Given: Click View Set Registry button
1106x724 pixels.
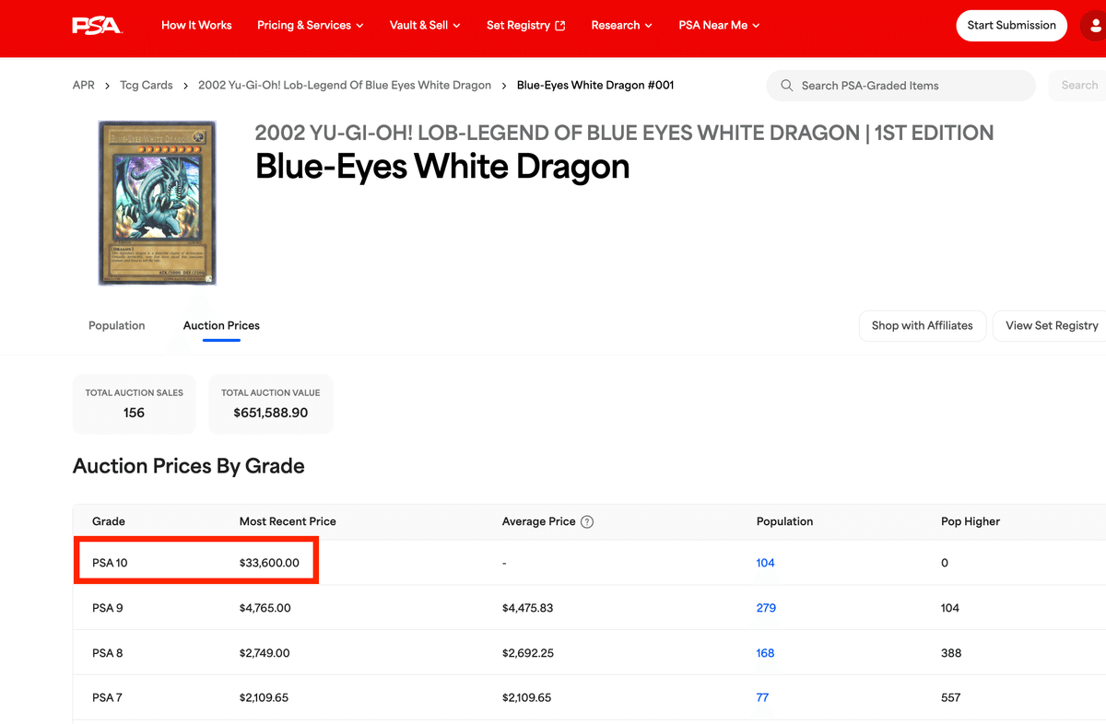Looking at the screenshot, I should pyautogui.click(x=1052, y=325).
